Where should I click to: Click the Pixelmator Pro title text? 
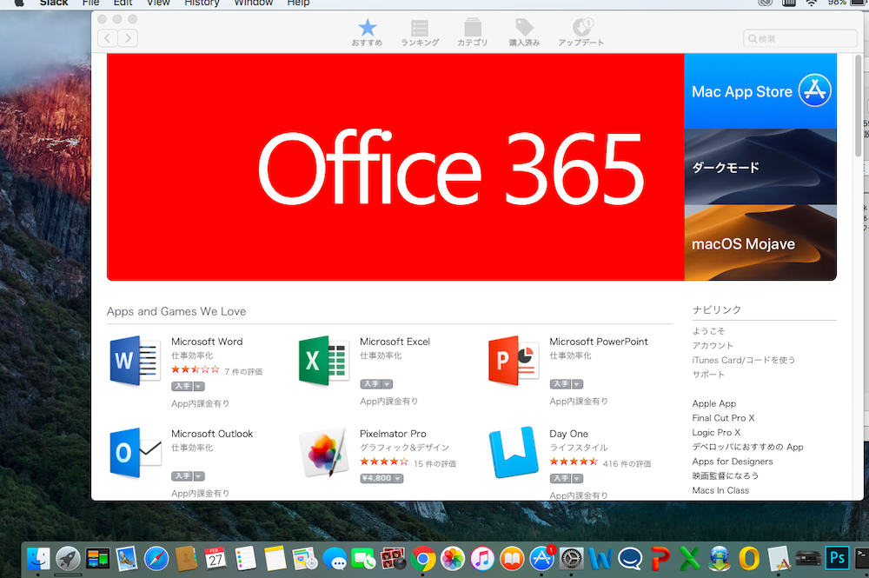[x=393, y=434]
